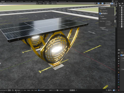This screenshot has height=93, width=124.
Task: Open properties editor type dropdown
Action: coord(119,50)
